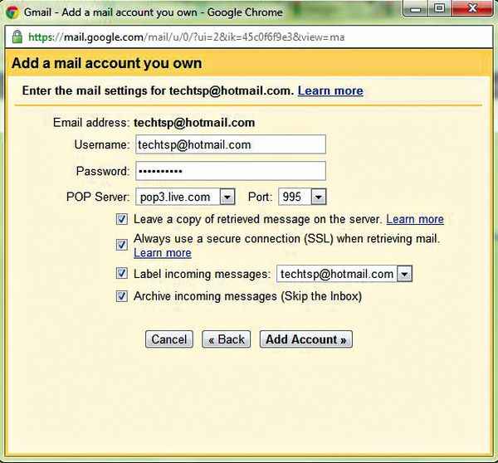Toggle Always use secure connection SSL checkbox
Viewport: 498px width, 463px height.
122,245
